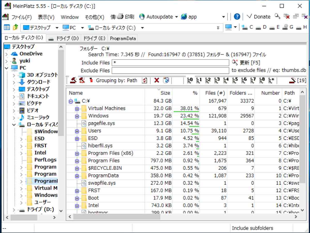The height and width of the screenshot is (233, 310).
Task: Expand tree to level 6 icon
Action: [x=244, y=80]
